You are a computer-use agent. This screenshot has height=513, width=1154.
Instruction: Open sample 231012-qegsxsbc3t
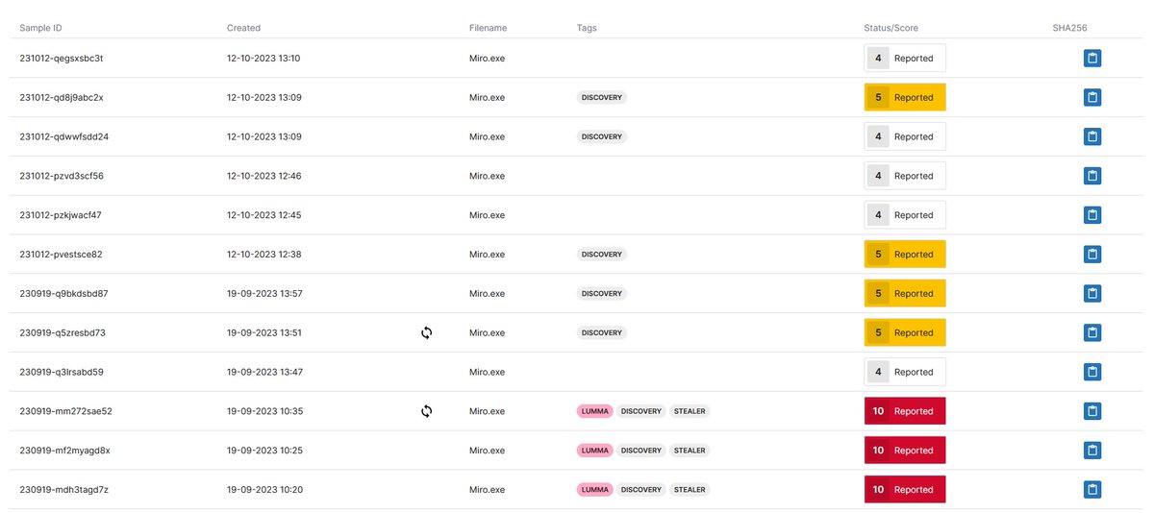pos(62,59)
